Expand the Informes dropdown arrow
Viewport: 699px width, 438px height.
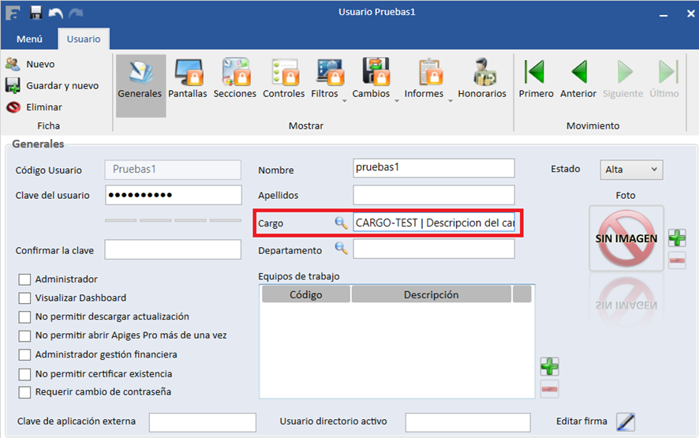450,100
